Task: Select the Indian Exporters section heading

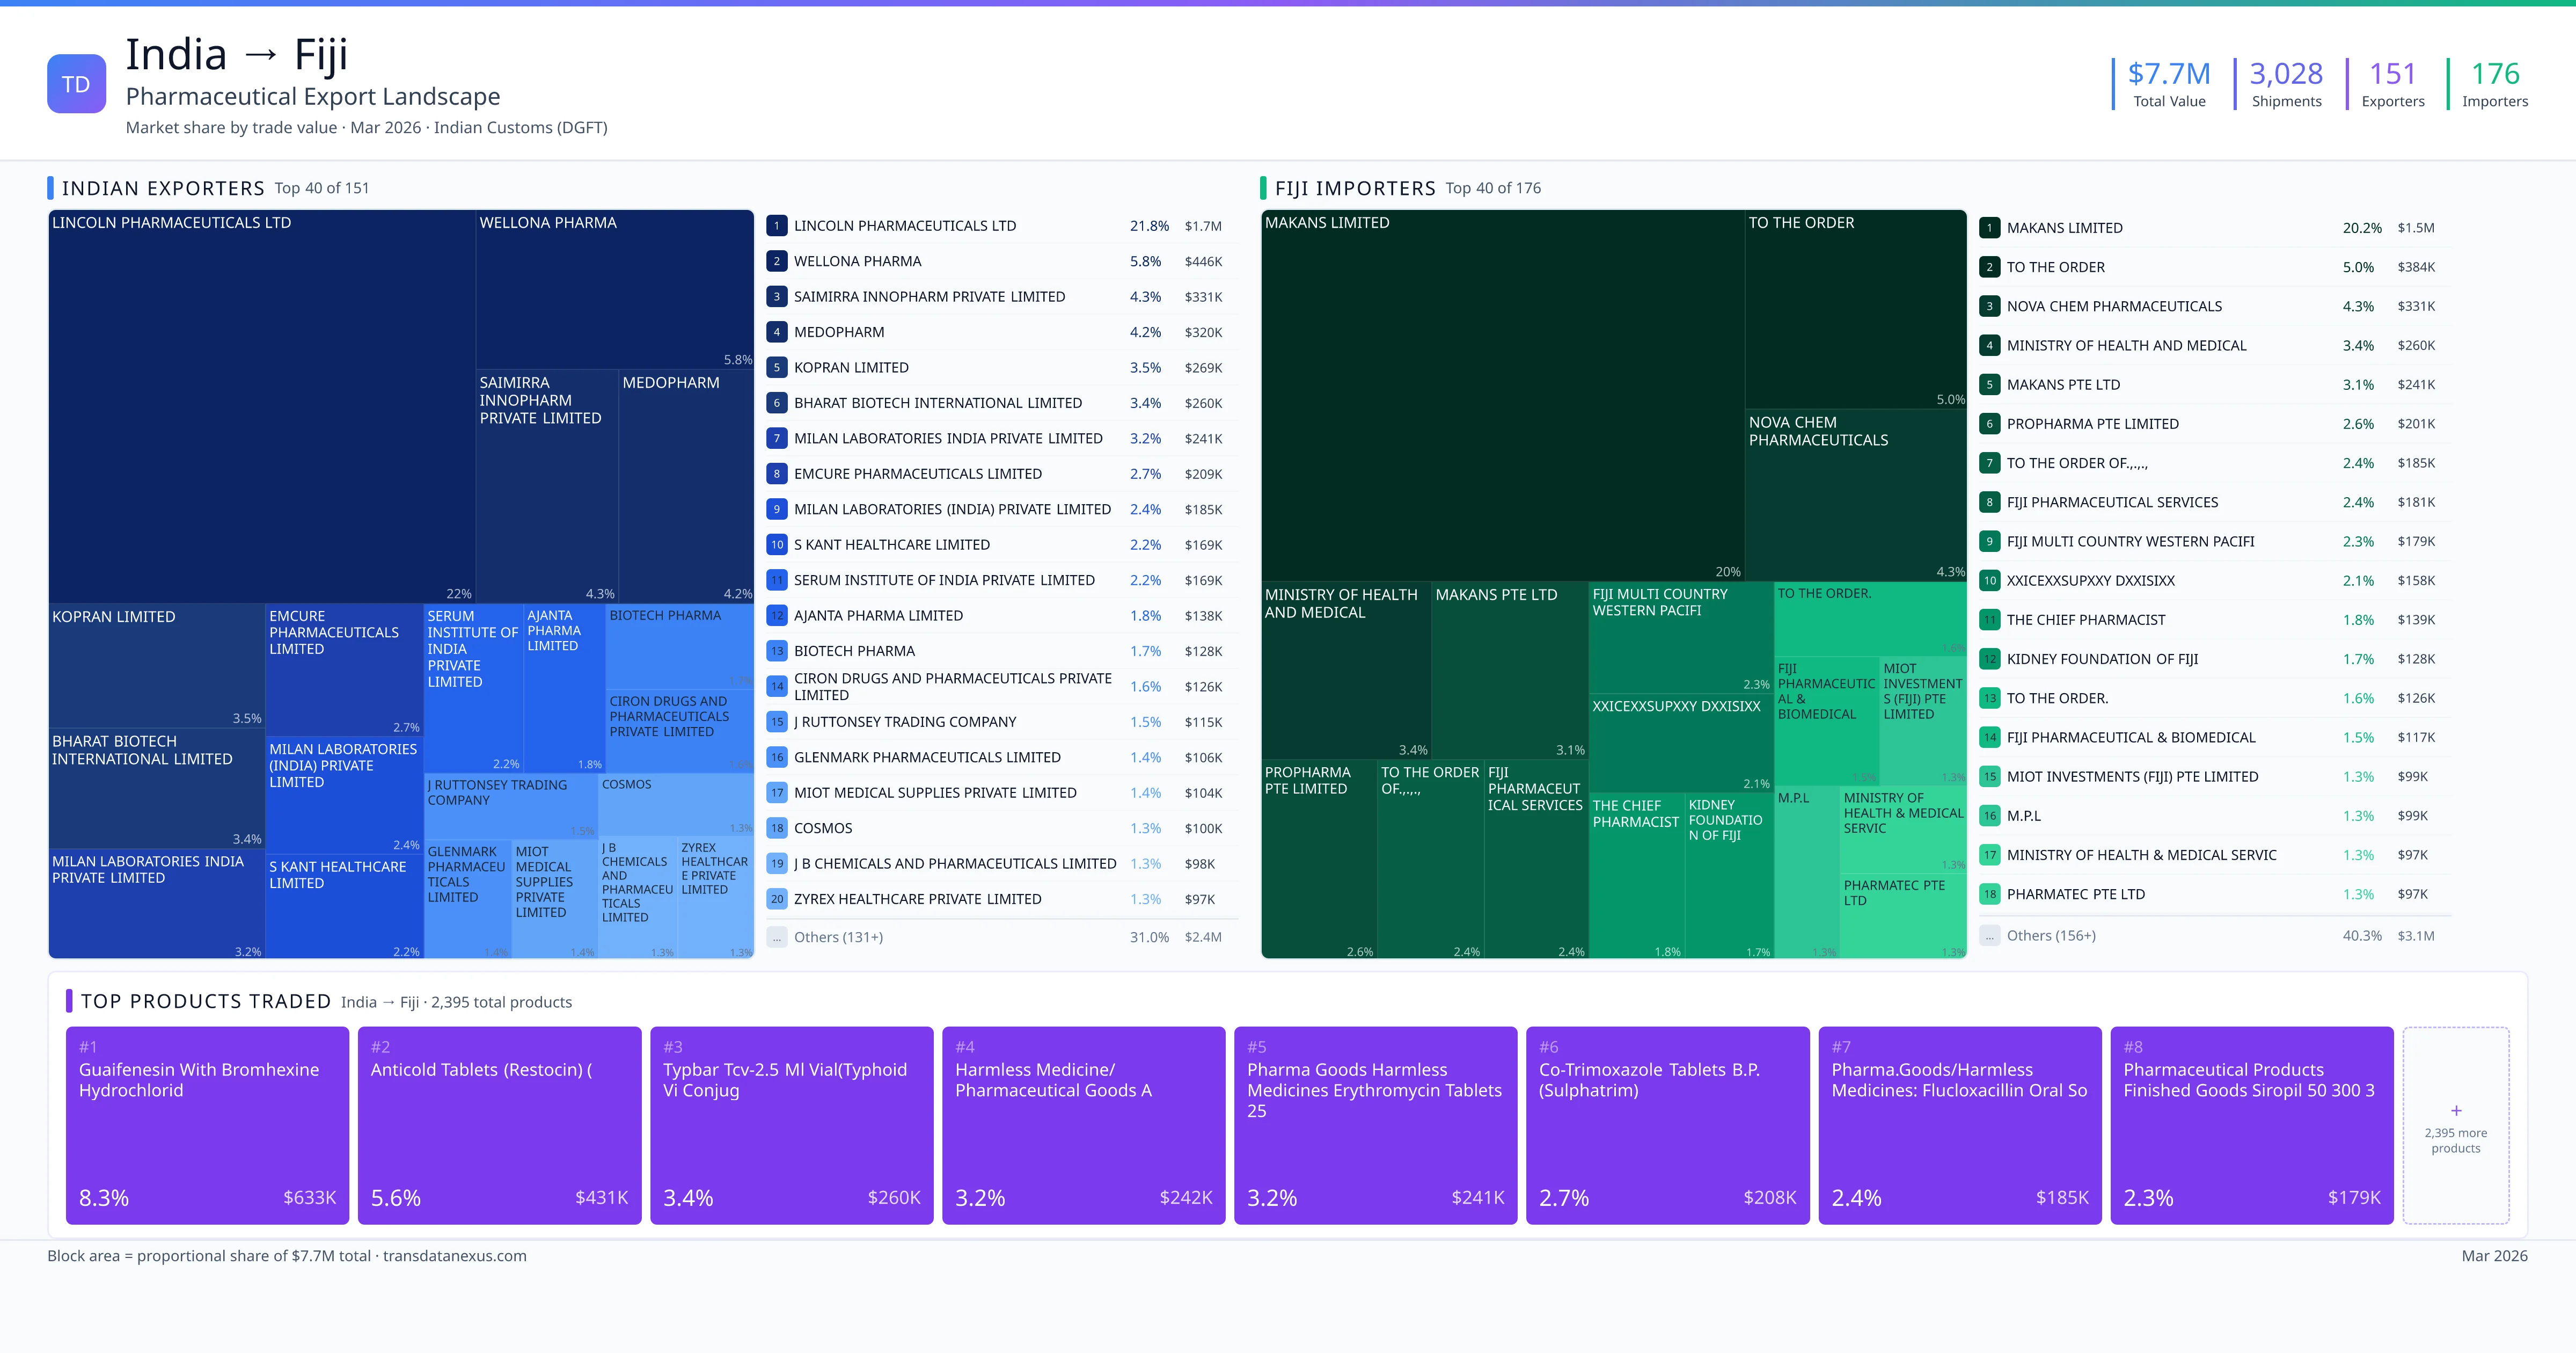Action: [163, 188]
